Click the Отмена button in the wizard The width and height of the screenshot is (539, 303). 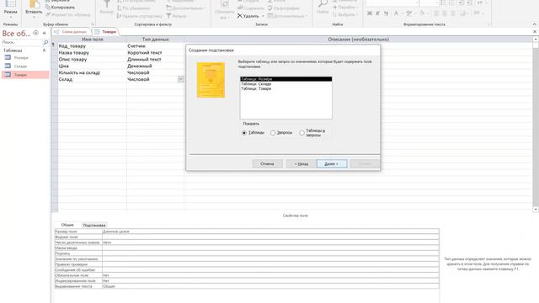tap(267, 164)
